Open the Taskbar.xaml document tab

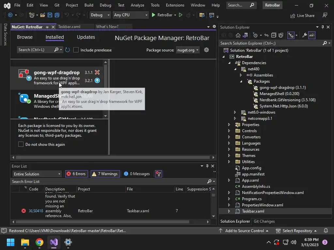pos(69,27)
